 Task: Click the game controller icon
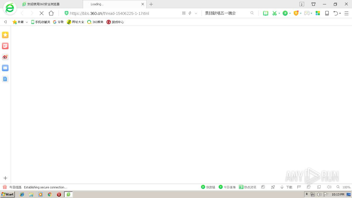coord(307,13)
